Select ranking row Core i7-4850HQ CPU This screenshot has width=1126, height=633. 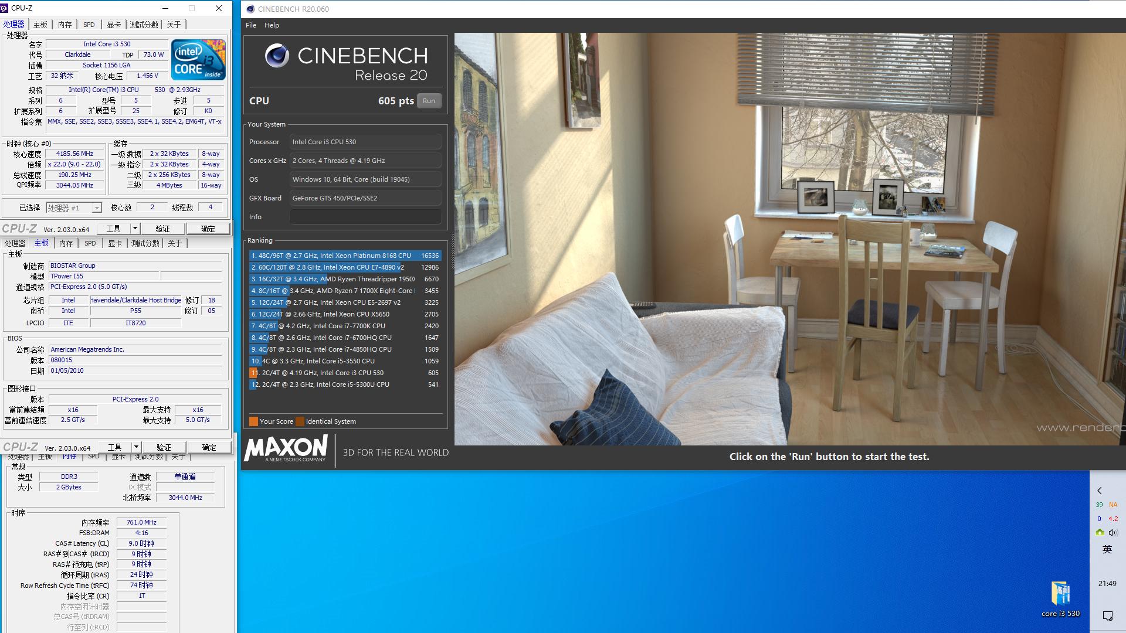pos(345,349)
